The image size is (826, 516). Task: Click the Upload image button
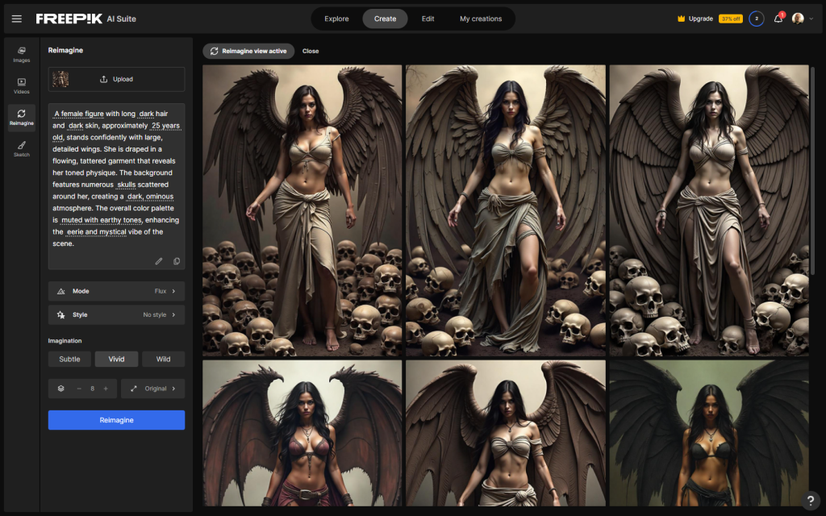[116, 79]
